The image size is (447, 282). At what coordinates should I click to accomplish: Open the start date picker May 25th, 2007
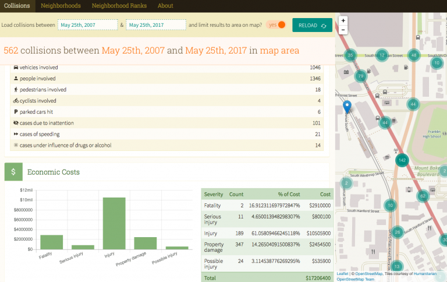[x=87, y=25]
